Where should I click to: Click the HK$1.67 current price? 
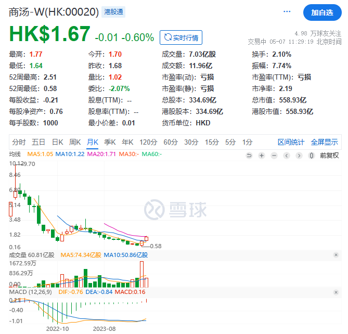click(50, 34)
